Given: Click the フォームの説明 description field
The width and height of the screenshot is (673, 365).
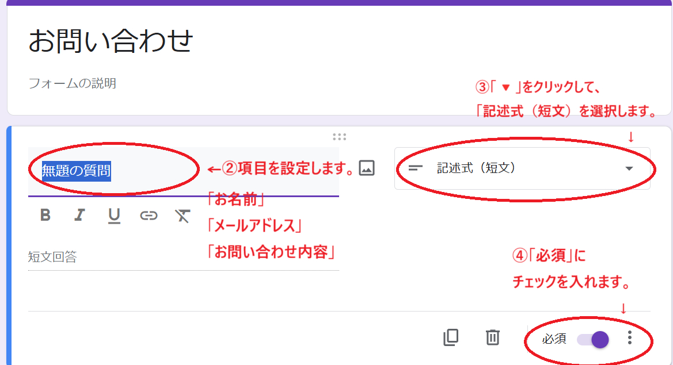Looking at the screenshot, I should [72, 83].
